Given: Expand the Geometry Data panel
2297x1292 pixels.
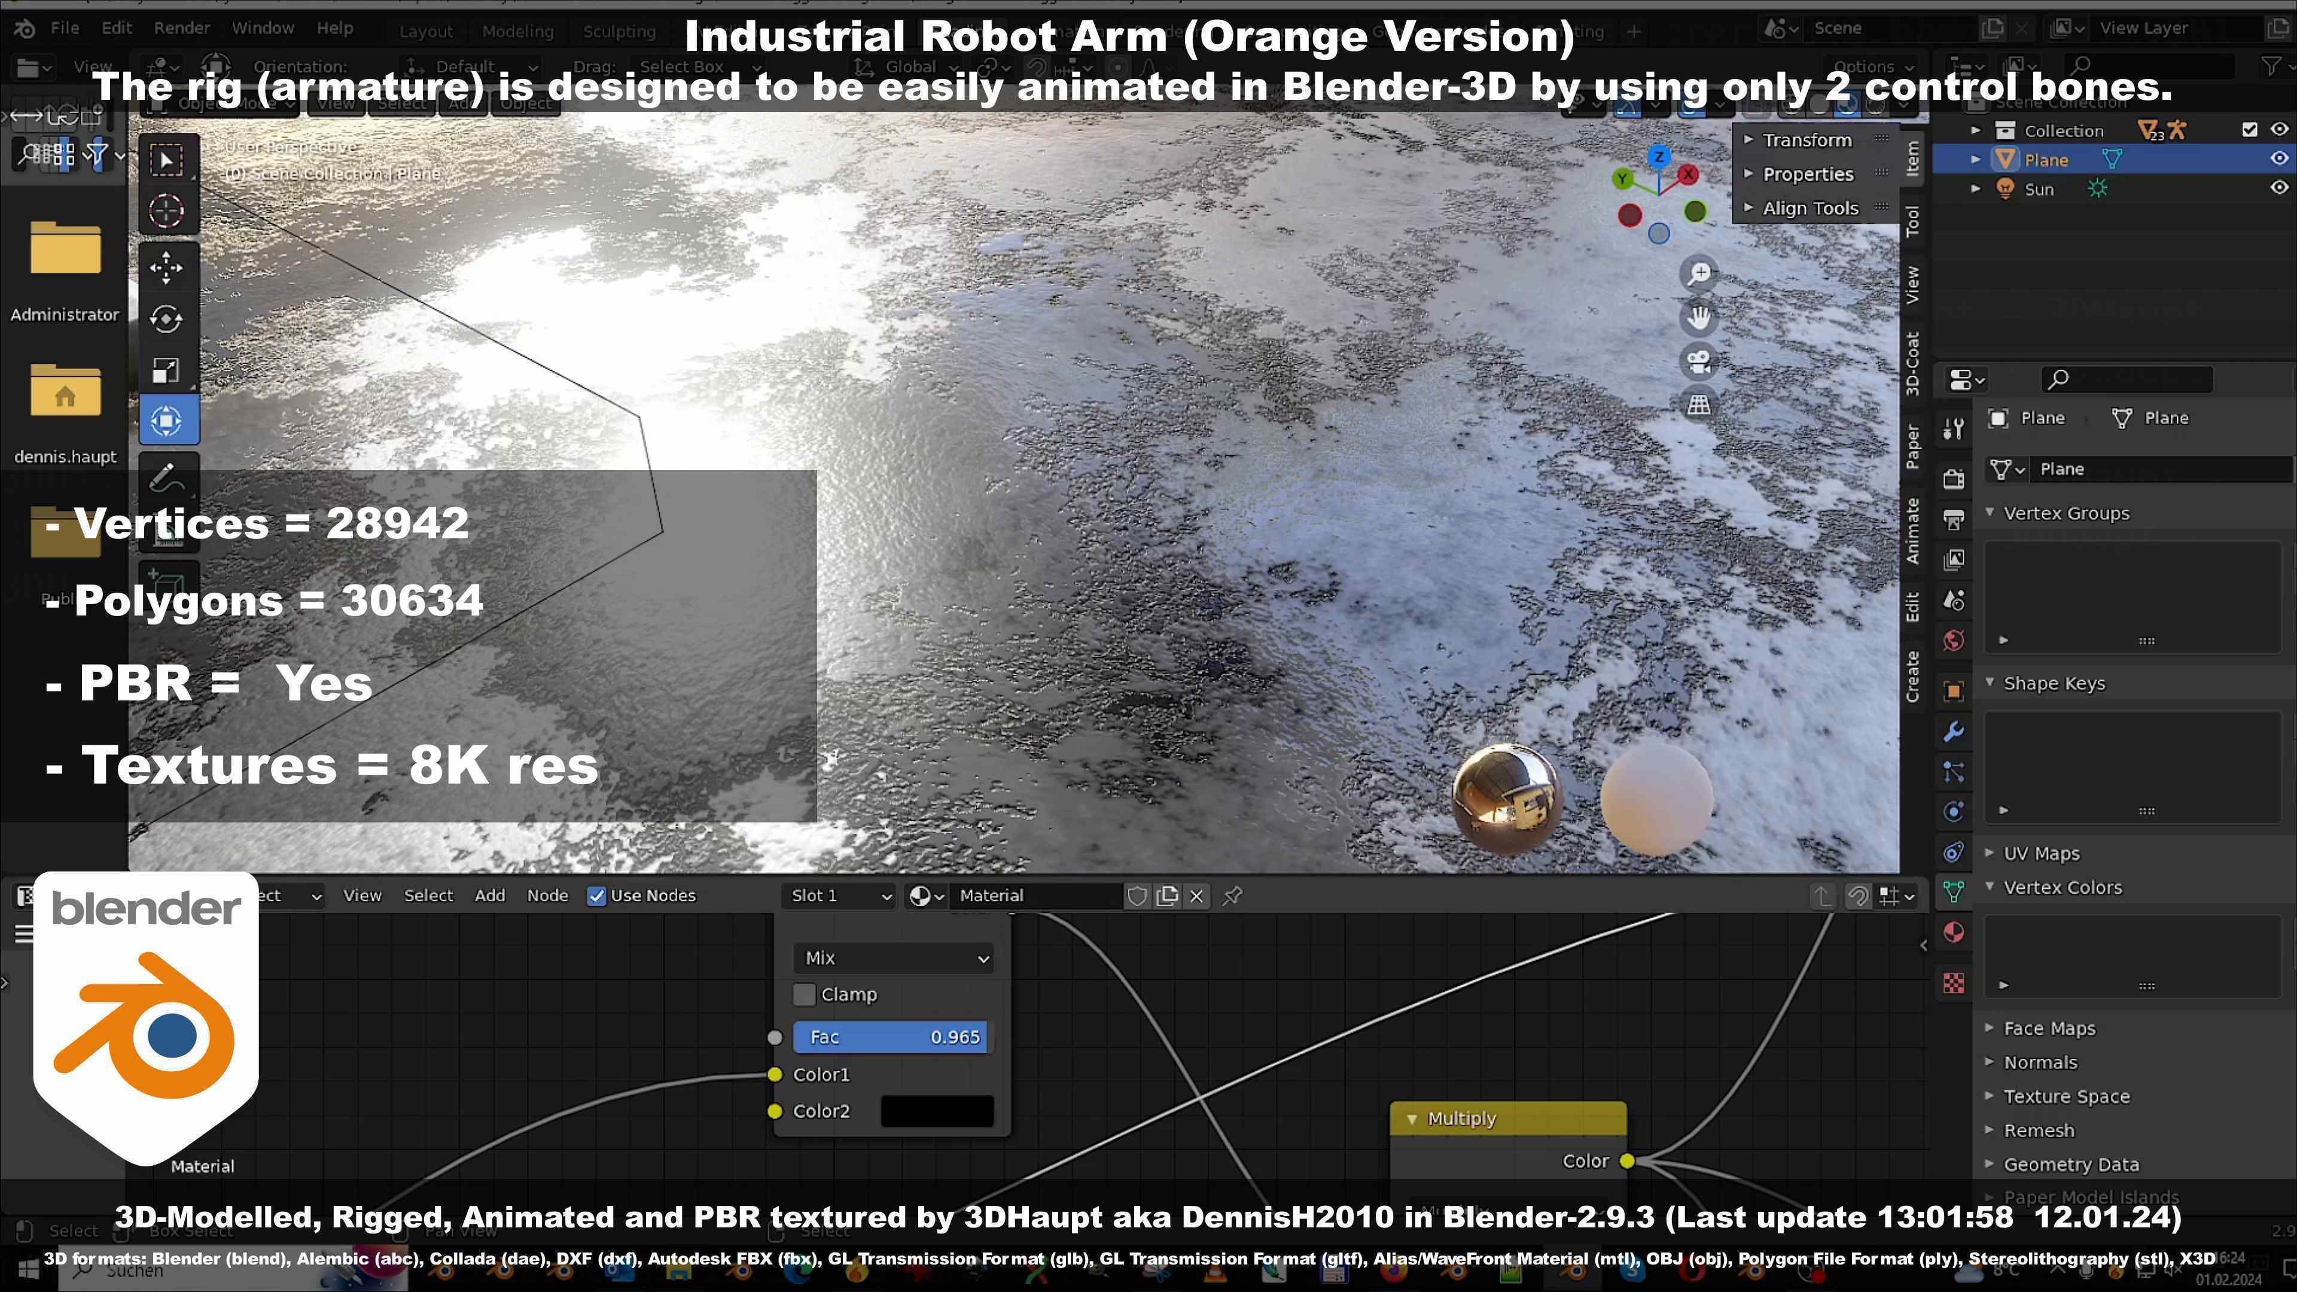Looking at the screenshot, I should (x=1990, y=1165).
